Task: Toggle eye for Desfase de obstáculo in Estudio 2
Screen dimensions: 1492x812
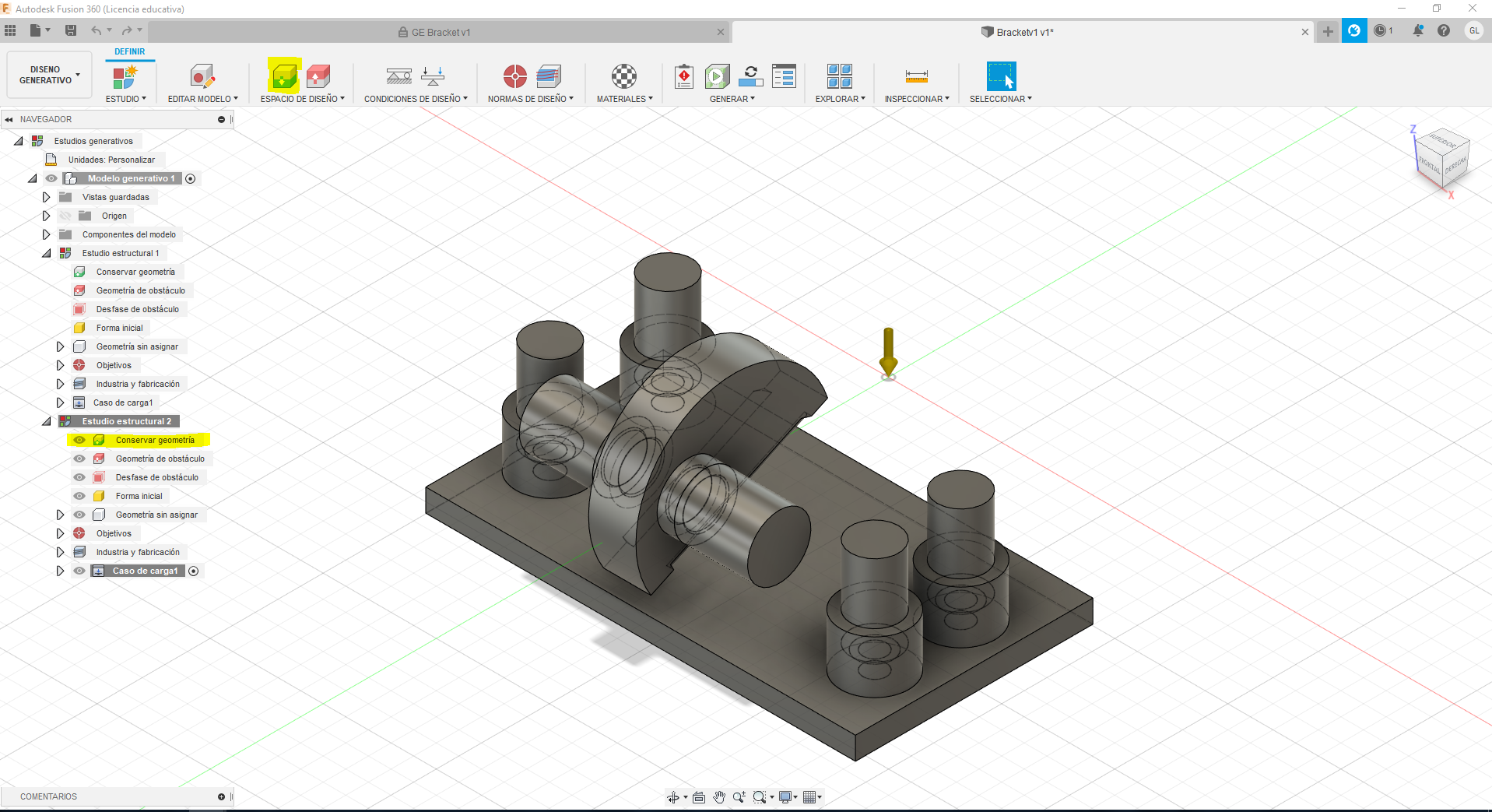Action: [79, 477]
